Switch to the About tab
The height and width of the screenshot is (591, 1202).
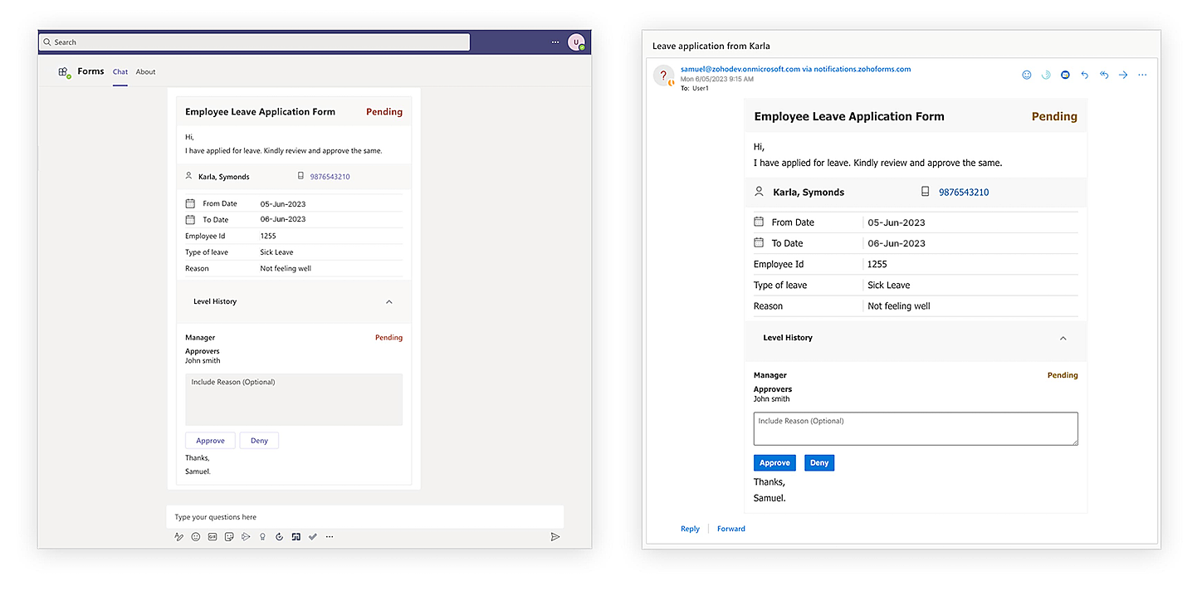(146, 72)
